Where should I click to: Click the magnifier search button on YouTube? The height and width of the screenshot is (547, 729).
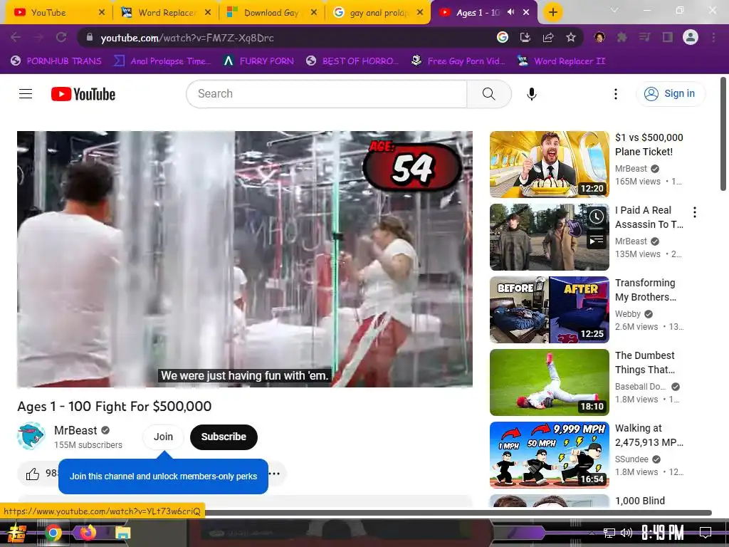(489, 94)
